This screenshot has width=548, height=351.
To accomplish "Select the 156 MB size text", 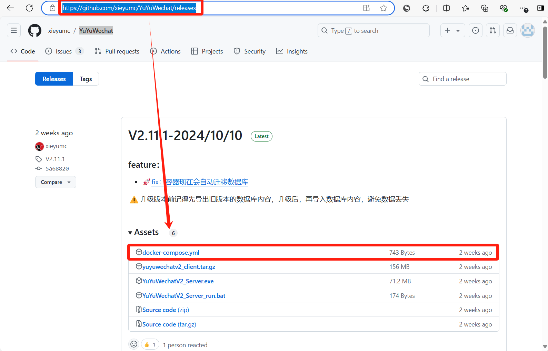I will pos(399,266).
